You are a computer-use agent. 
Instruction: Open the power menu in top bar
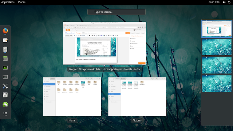(229, 2)
